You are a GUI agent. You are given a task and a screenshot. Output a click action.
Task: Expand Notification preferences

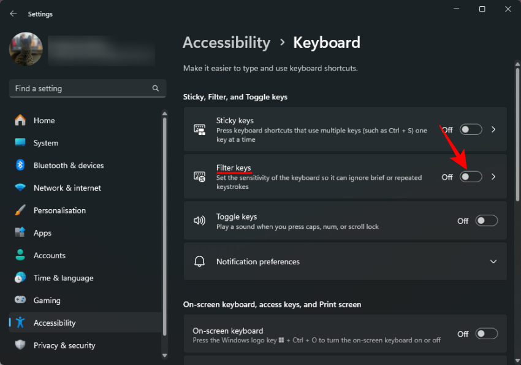[493, 261]
